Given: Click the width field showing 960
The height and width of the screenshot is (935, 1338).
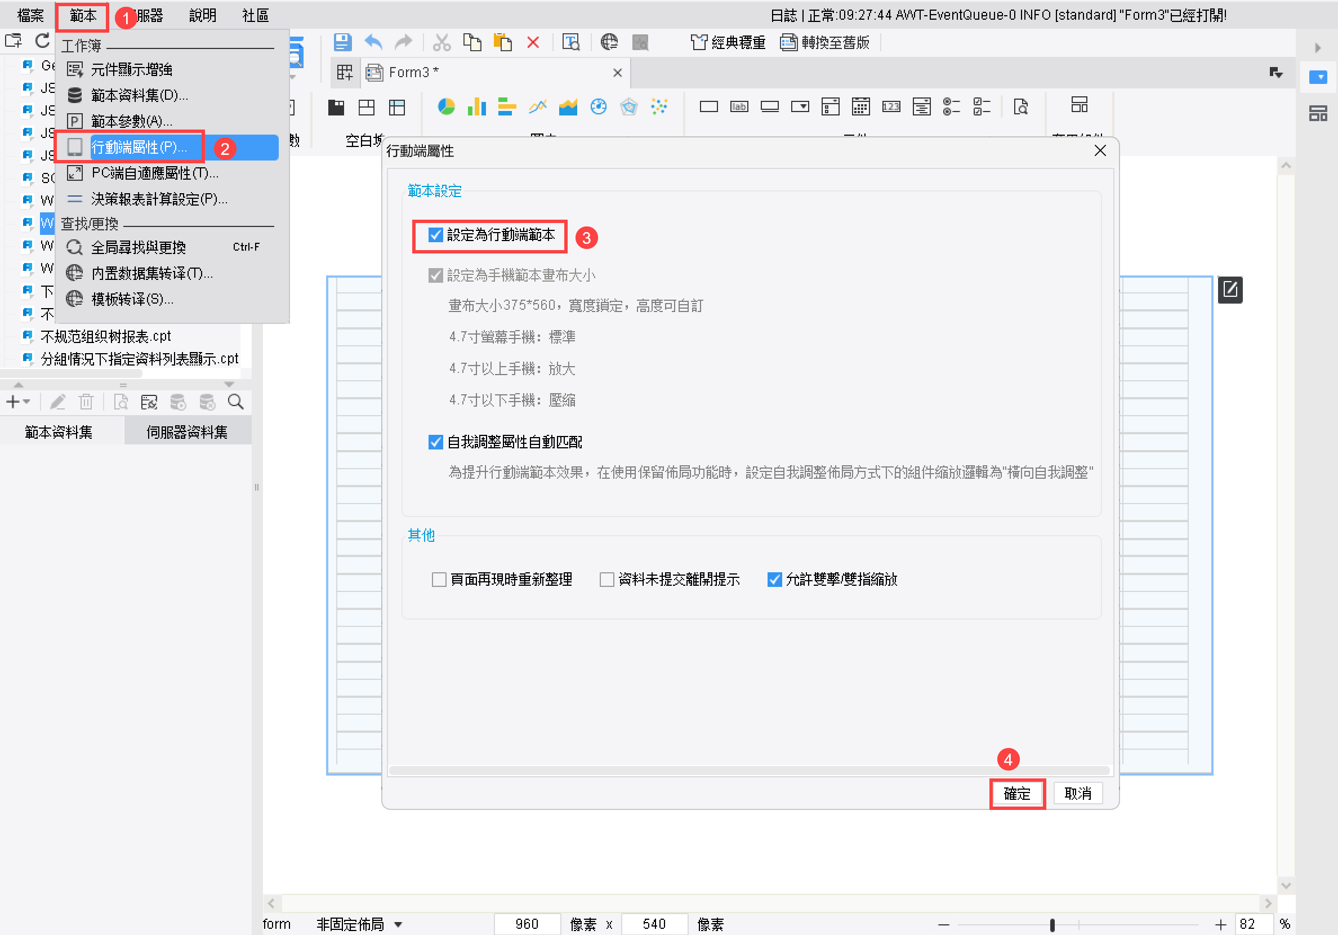Looking at the screenshot, I should pos(527,924).
